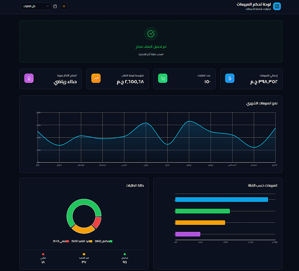Click the red cancelled segment of donut chart
Viewport: 299px width, 271px height.
pos(98,223)
